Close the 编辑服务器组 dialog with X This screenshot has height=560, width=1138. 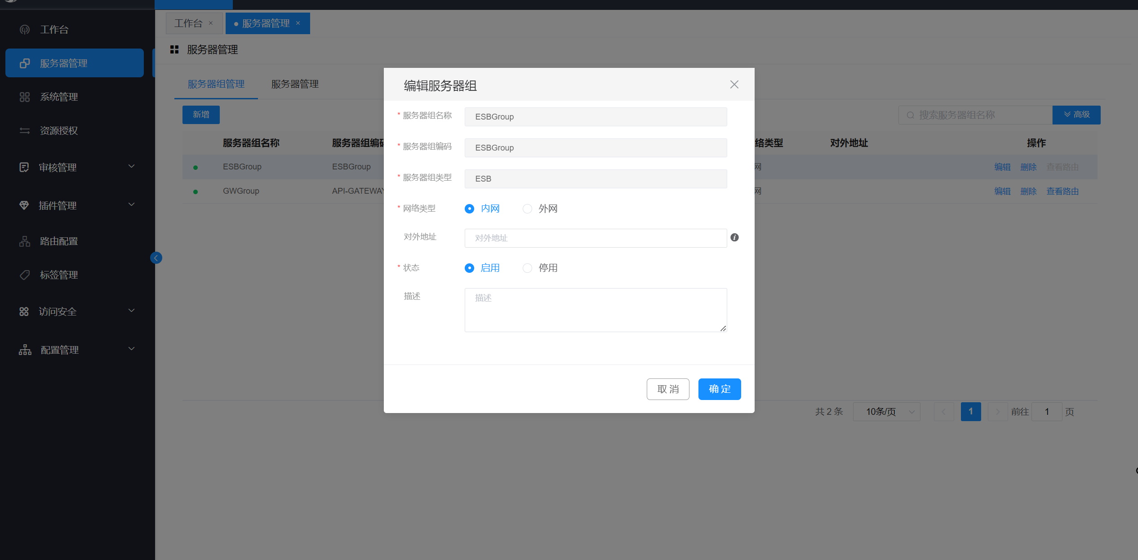click(x=734, y=84)
